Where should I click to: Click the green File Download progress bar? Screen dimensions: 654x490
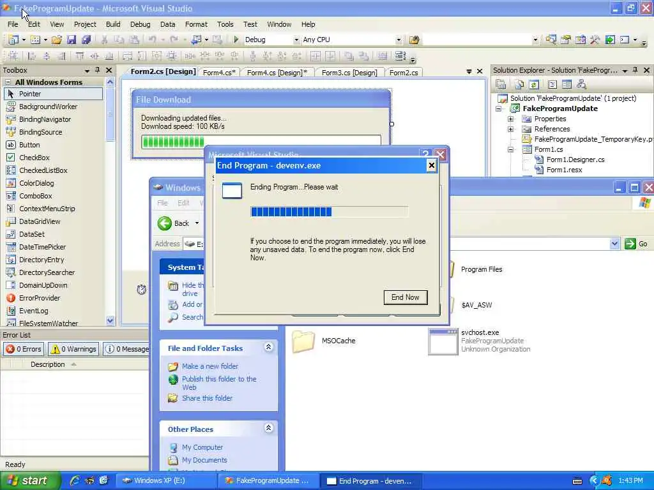261,142
